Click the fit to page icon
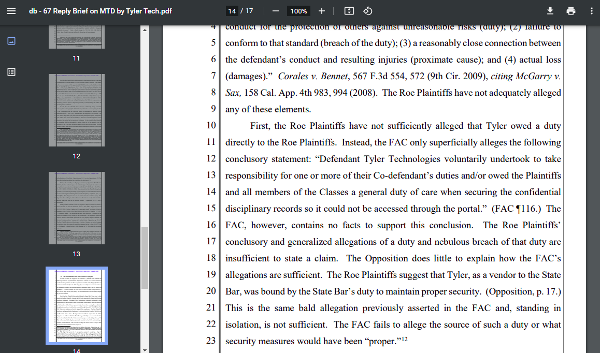The image size is (600, 353). tap(349, 11)
